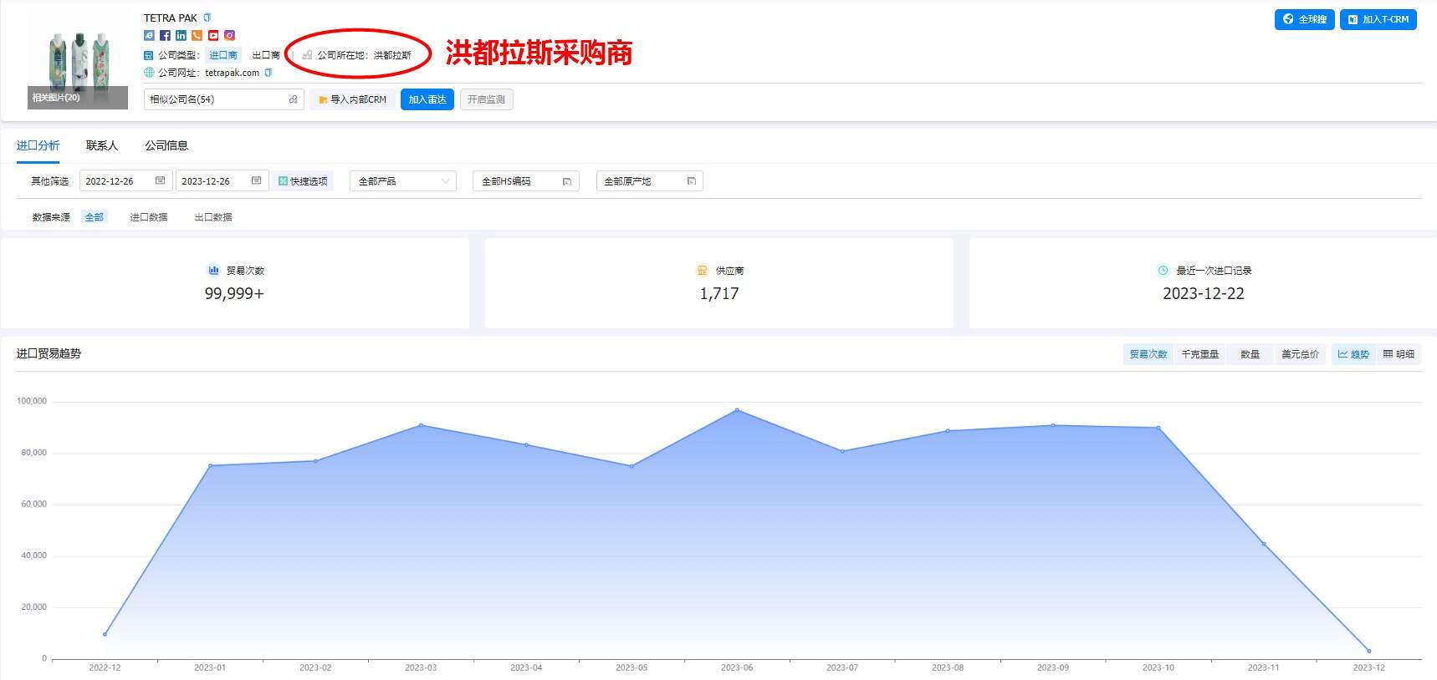This screenshot has height=680, width=1437.
Task: Click the 2023-01 chart data point
Action: tap(210, 465)
